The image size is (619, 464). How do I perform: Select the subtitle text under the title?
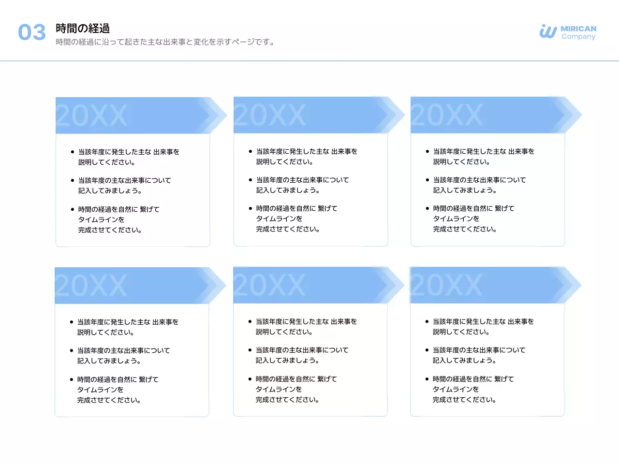tap(164, 42)
